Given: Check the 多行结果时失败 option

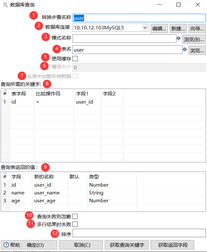Looking at the screenshot, I should pyautogui.click(x=75, y=224).
